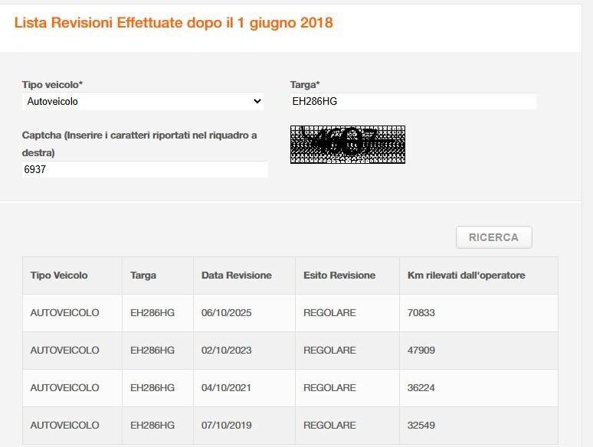
Task: Click REGOLARE result in the 2025 row
Action: coord(329,312)
